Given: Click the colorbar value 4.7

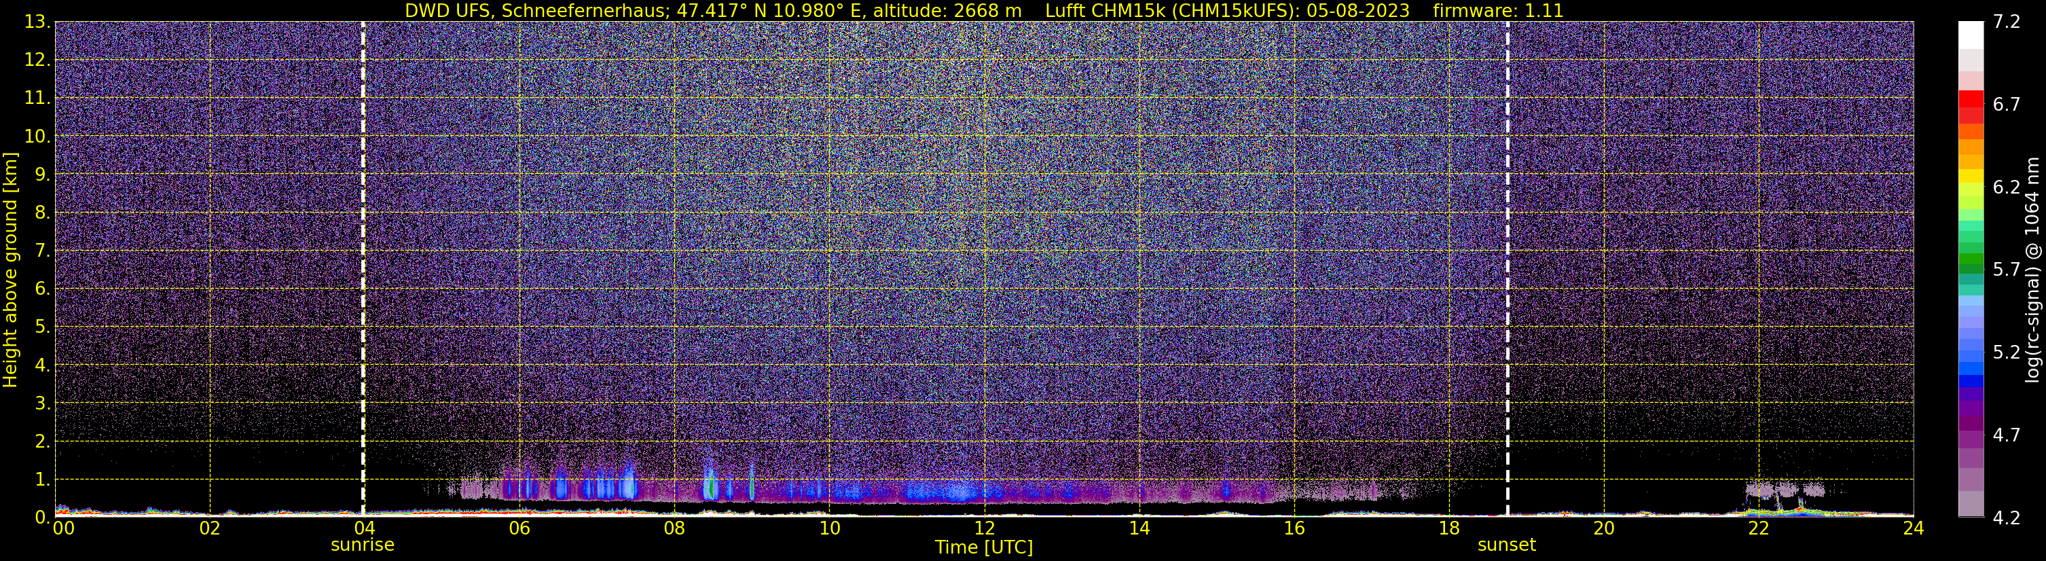Looking at the screenshot, I should [2007, 435].
